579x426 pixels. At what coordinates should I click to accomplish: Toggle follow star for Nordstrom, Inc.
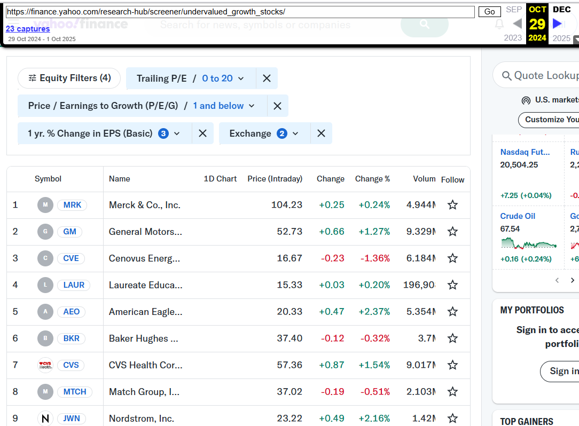pos(452,418)
